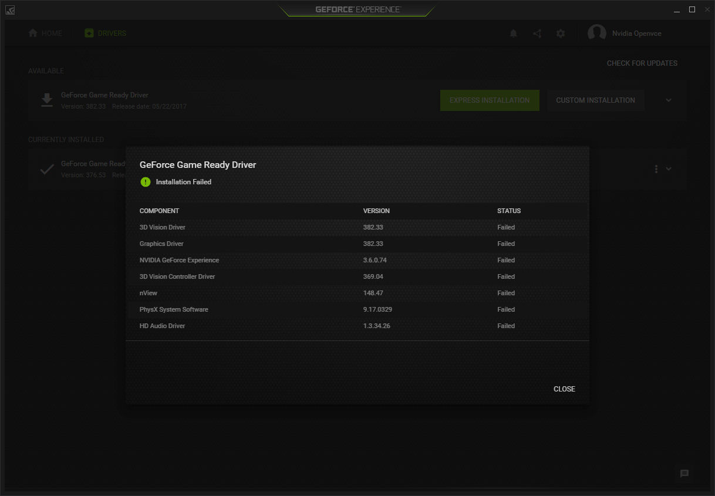
Task: Click the COMPONENT column header
Action: pos(159,211)
